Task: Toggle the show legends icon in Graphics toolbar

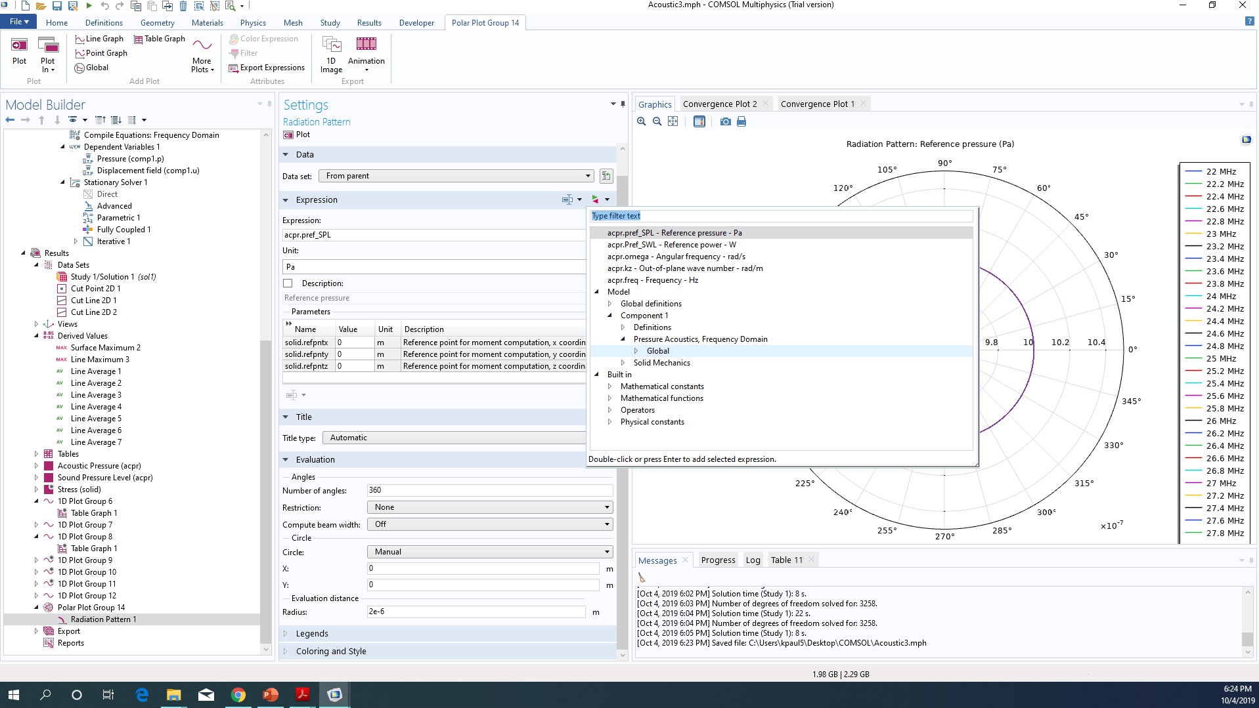Action: pyautogui.click(x=699, y=121)
